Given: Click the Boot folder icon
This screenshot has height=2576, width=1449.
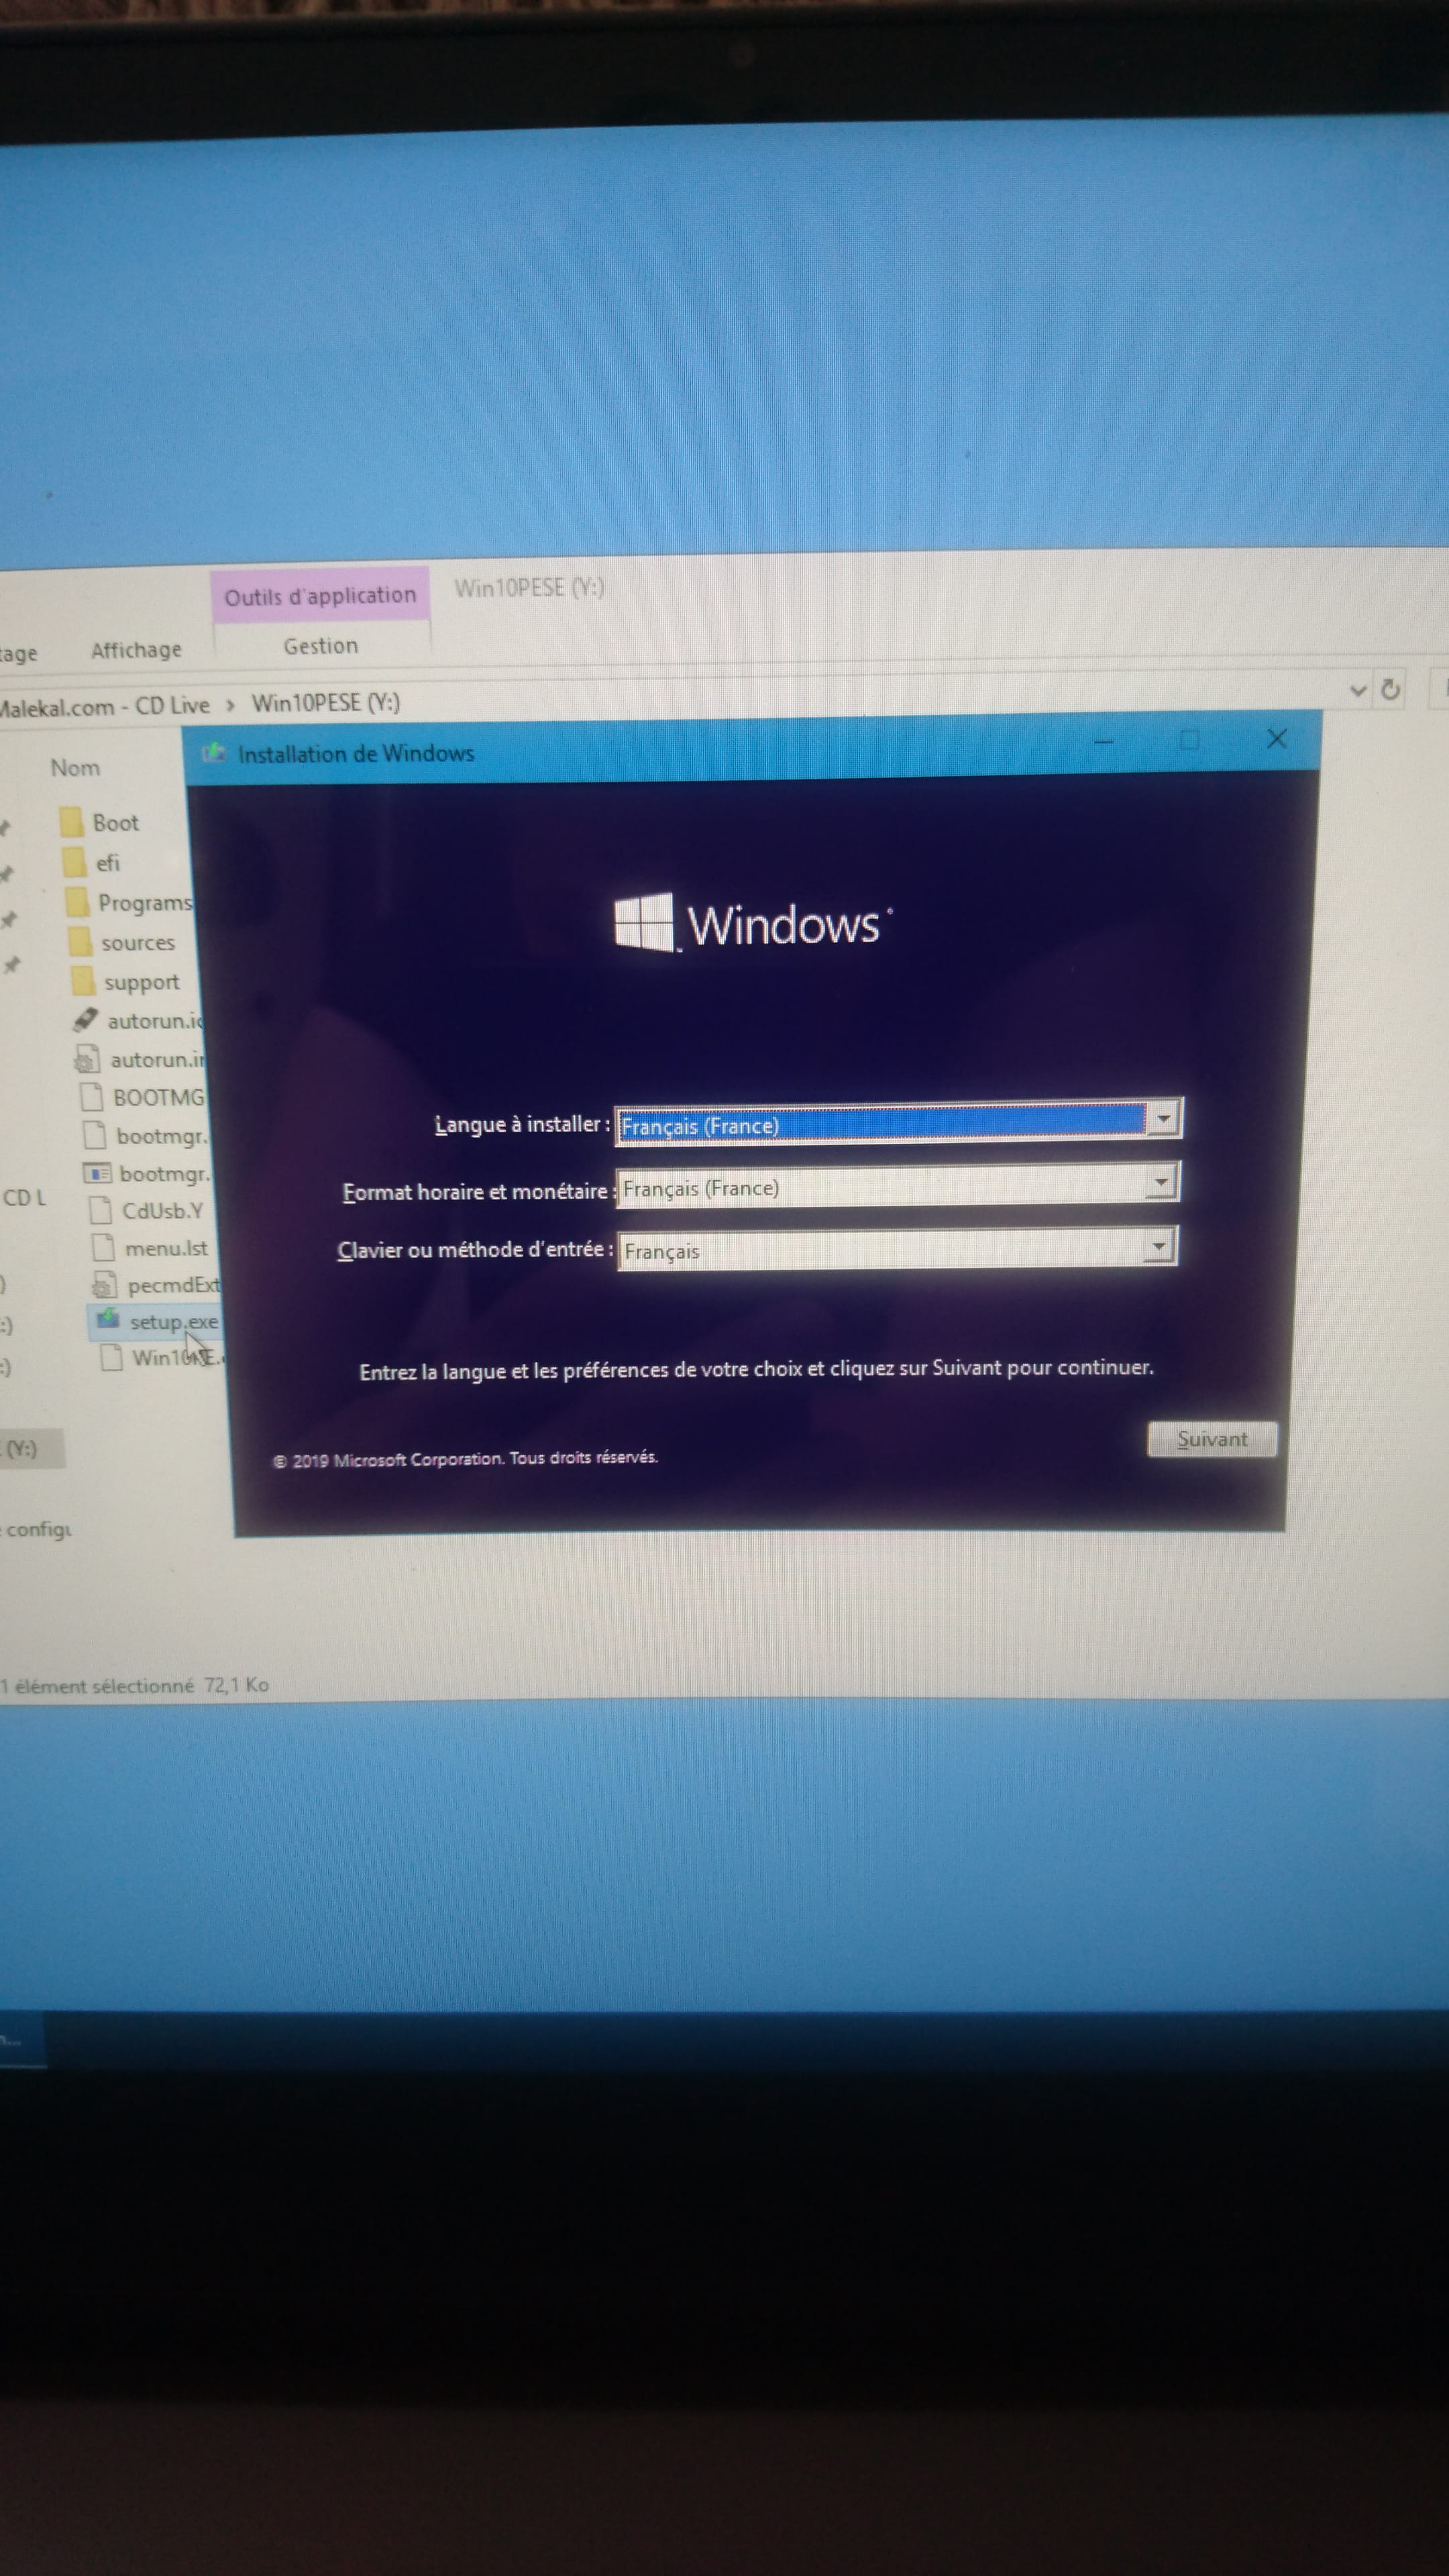Looking at the screenshot, I should pos(71,822).
